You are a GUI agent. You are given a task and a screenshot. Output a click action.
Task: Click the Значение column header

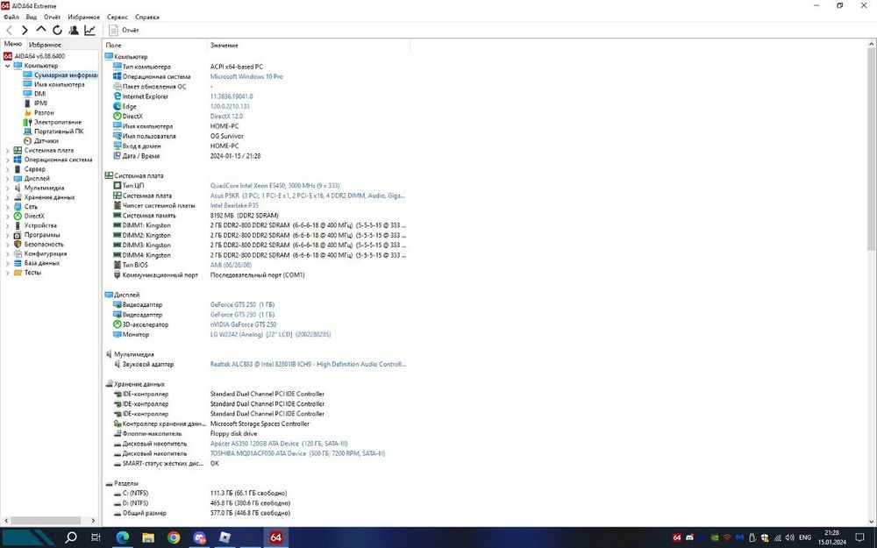309,46
